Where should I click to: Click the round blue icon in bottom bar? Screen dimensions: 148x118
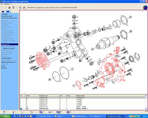(x=68, y=112)
